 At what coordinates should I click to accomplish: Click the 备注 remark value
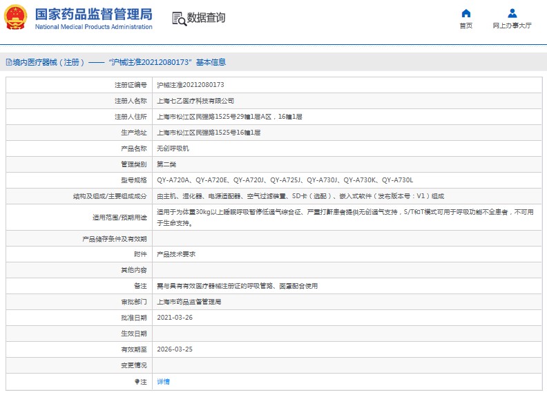(x=237, y=286)
